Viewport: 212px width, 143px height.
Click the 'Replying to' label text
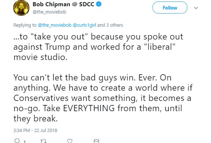[x=25, y=25]
